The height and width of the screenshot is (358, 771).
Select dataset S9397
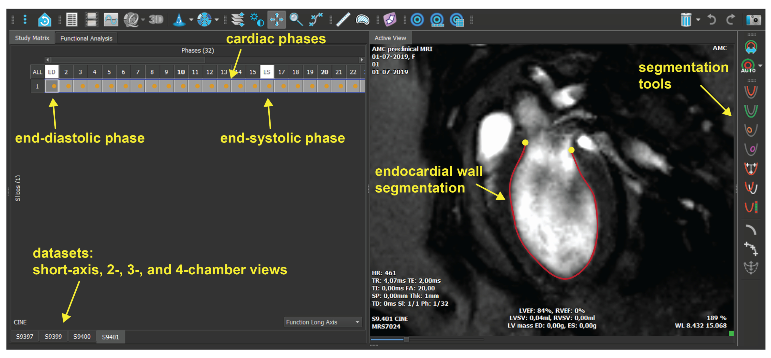pyautogui.click(x=25, y=336)
